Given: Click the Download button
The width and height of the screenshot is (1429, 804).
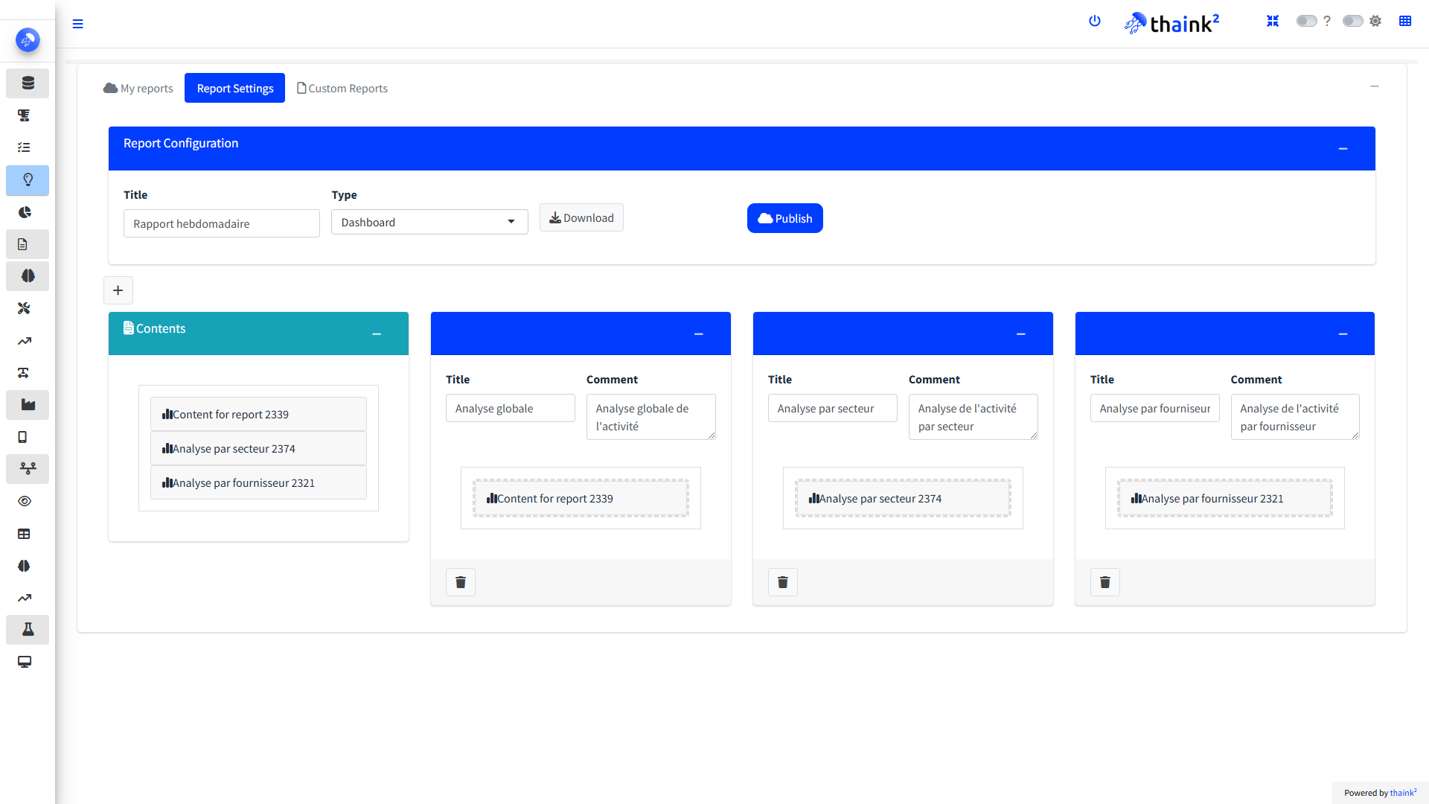Looking at the screenshot, I should (581, 217).
